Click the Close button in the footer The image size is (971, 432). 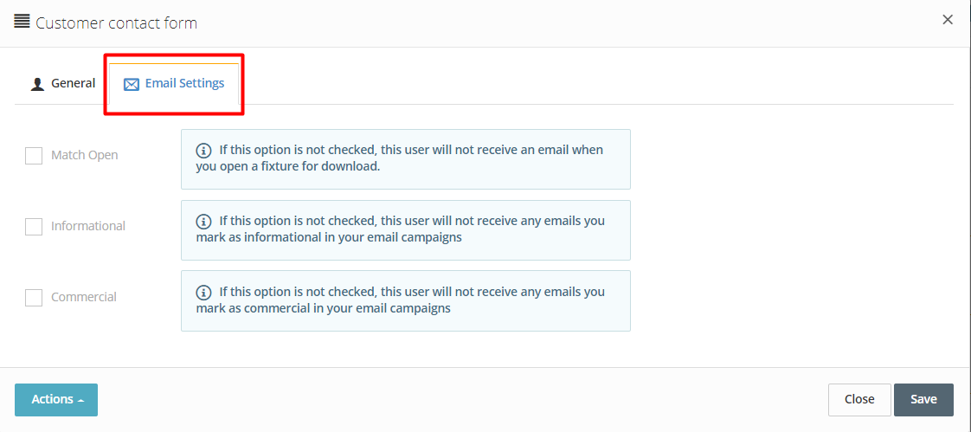coord(859,400)
